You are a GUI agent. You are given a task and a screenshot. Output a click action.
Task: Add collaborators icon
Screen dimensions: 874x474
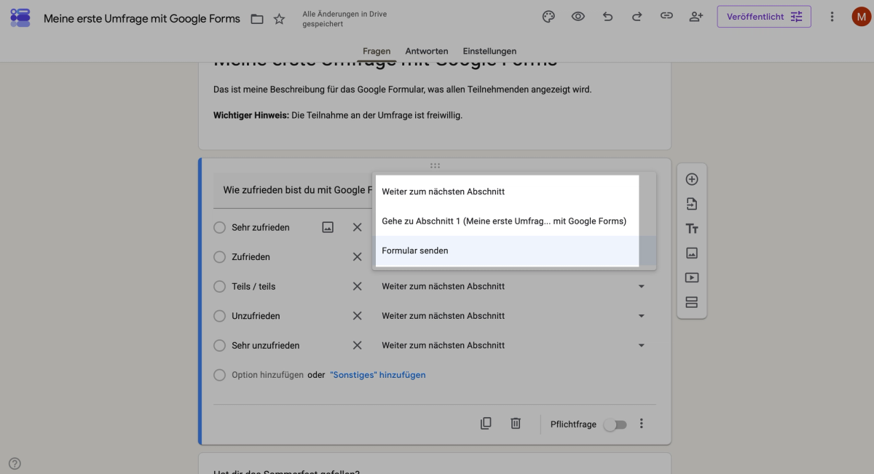[696, 17]
